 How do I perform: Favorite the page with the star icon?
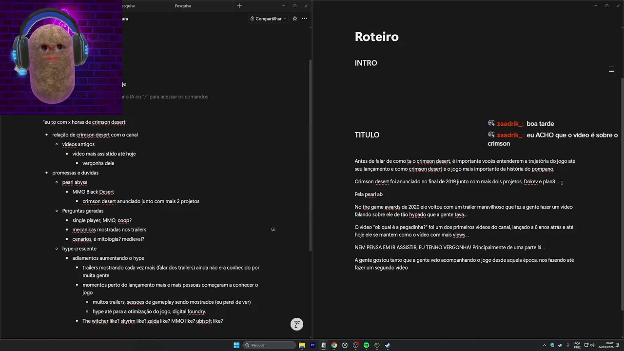(x=295, y=19)
